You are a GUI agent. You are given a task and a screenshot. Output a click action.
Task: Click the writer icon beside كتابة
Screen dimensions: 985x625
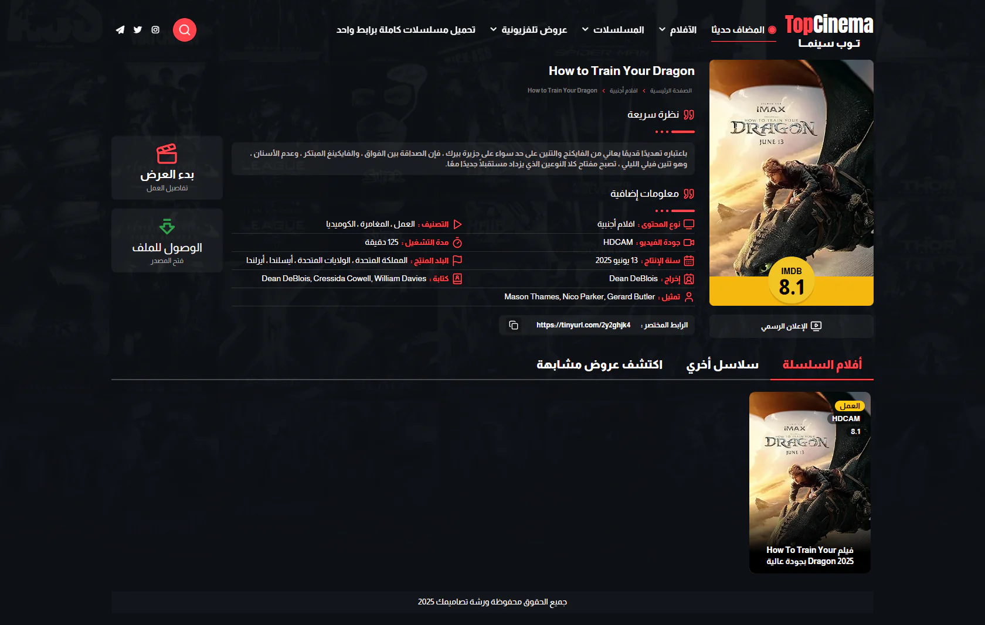point(458,279)
